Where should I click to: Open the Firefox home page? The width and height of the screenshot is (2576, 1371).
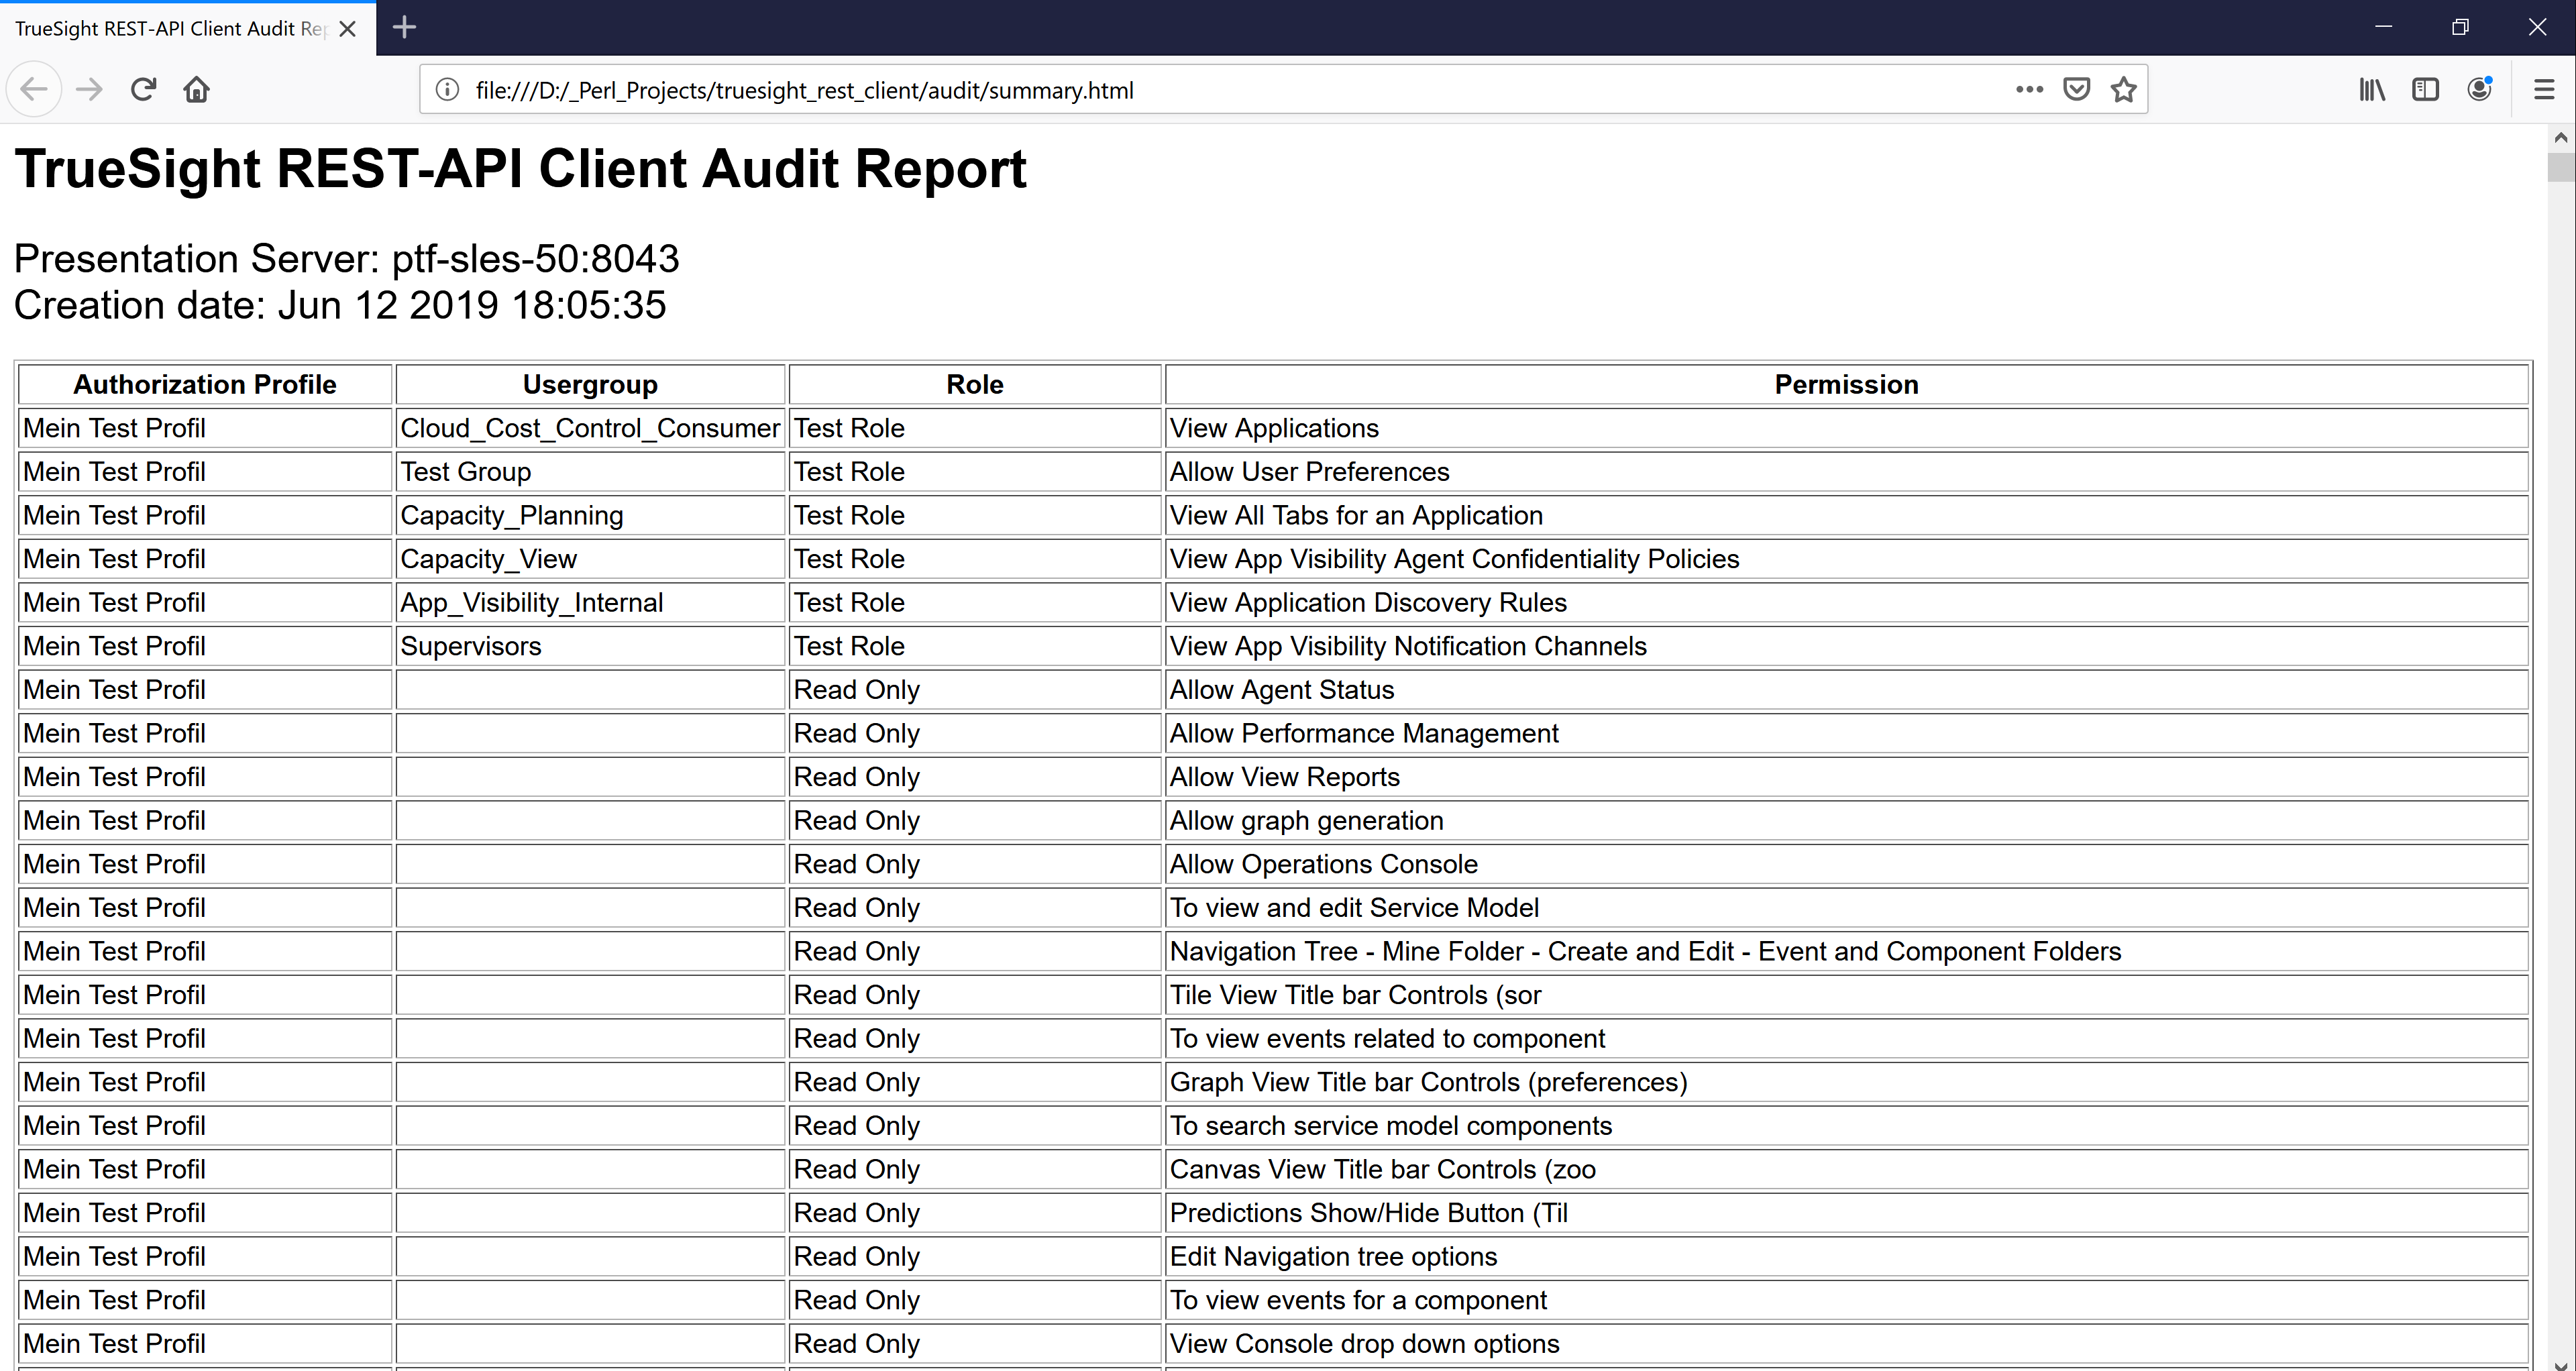click(196, 90)
